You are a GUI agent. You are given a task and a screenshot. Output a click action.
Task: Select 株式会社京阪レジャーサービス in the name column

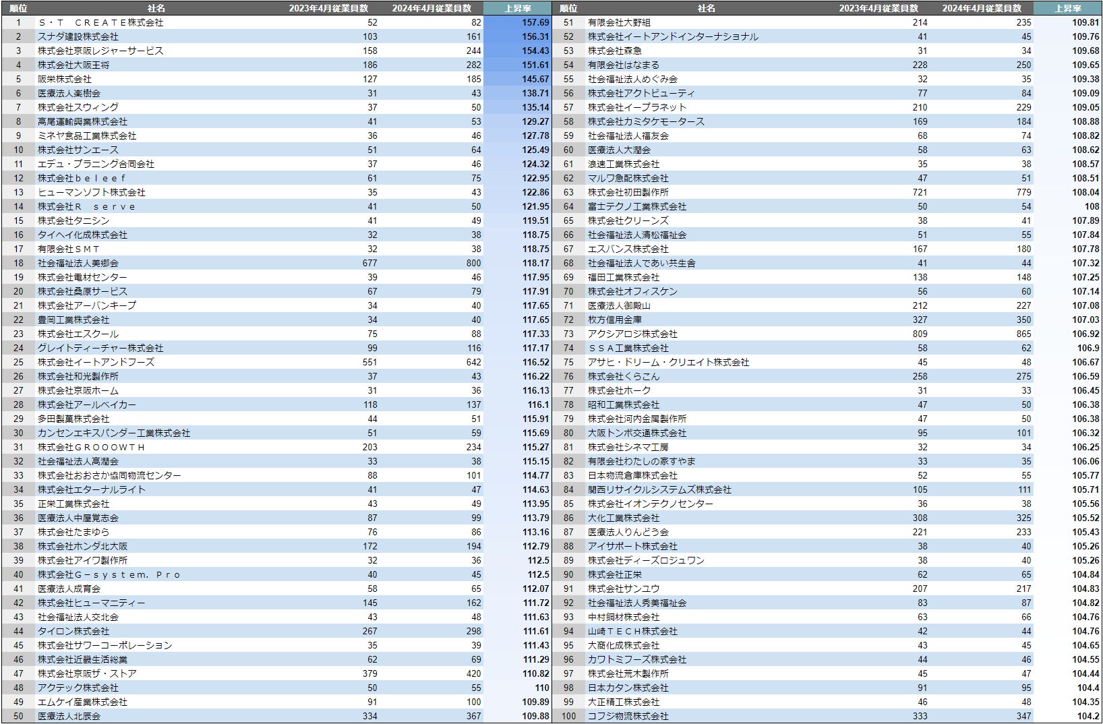pos(100,51)
